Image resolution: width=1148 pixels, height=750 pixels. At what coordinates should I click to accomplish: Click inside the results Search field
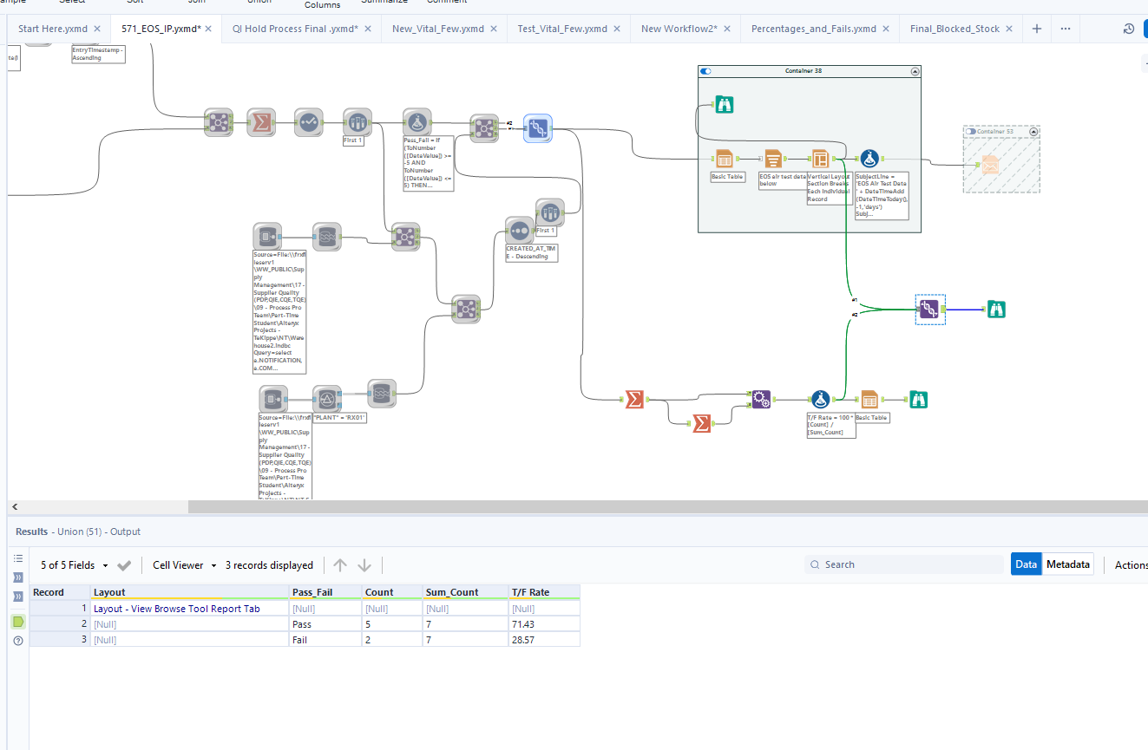902,564
